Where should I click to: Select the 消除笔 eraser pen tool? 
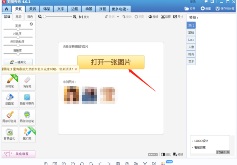[27, 82]
